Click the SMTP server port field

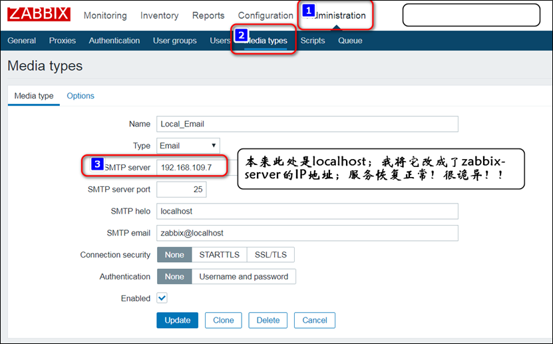point(181,190)
